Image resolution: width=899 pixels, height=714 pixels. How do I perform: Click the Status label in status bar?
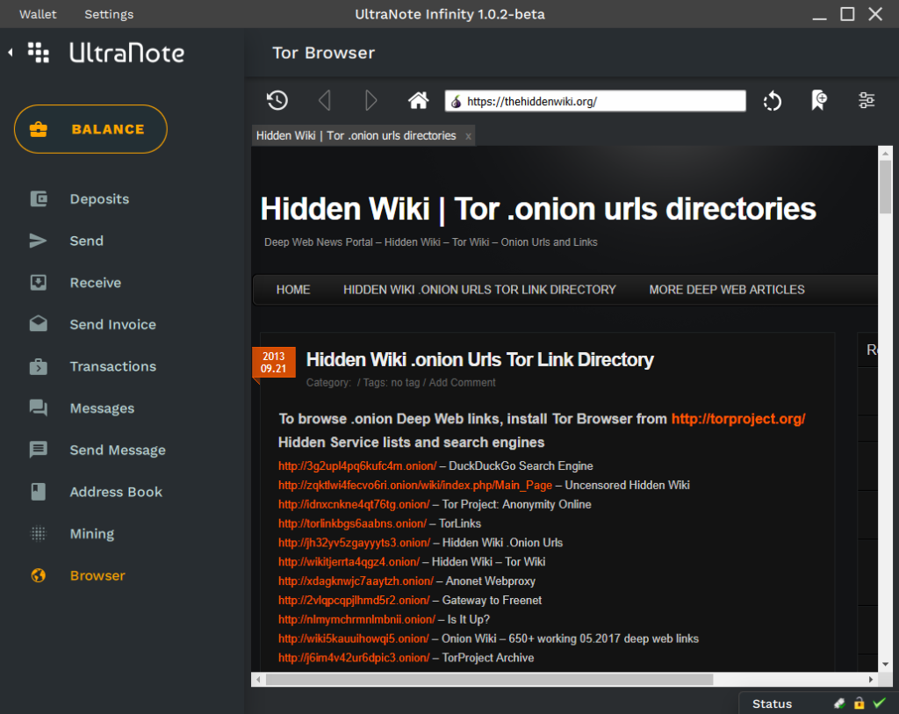(772, 703)
